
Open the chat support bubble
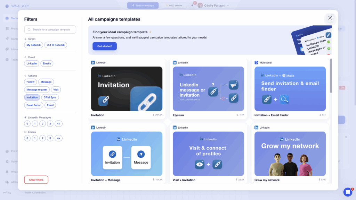pos(348,192)
